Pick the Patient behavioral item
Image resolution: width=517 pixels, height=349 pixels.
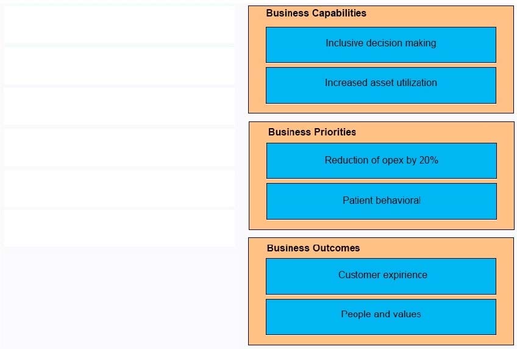click(x=382, y=201)
